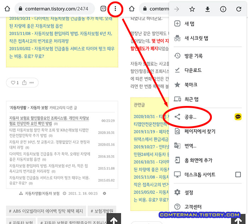
Task: Tap the heart like icon
Action: pos(13,83)
